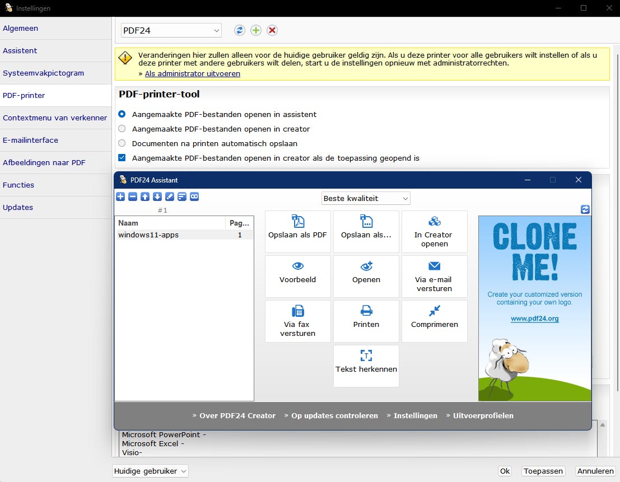
Task: Click the yellow warning icon
Action: coord(125,58)
